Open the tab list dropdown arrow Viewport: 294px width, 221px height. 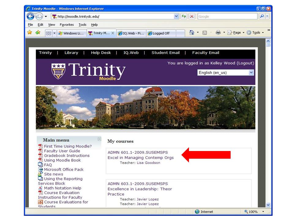coord(55,33)
